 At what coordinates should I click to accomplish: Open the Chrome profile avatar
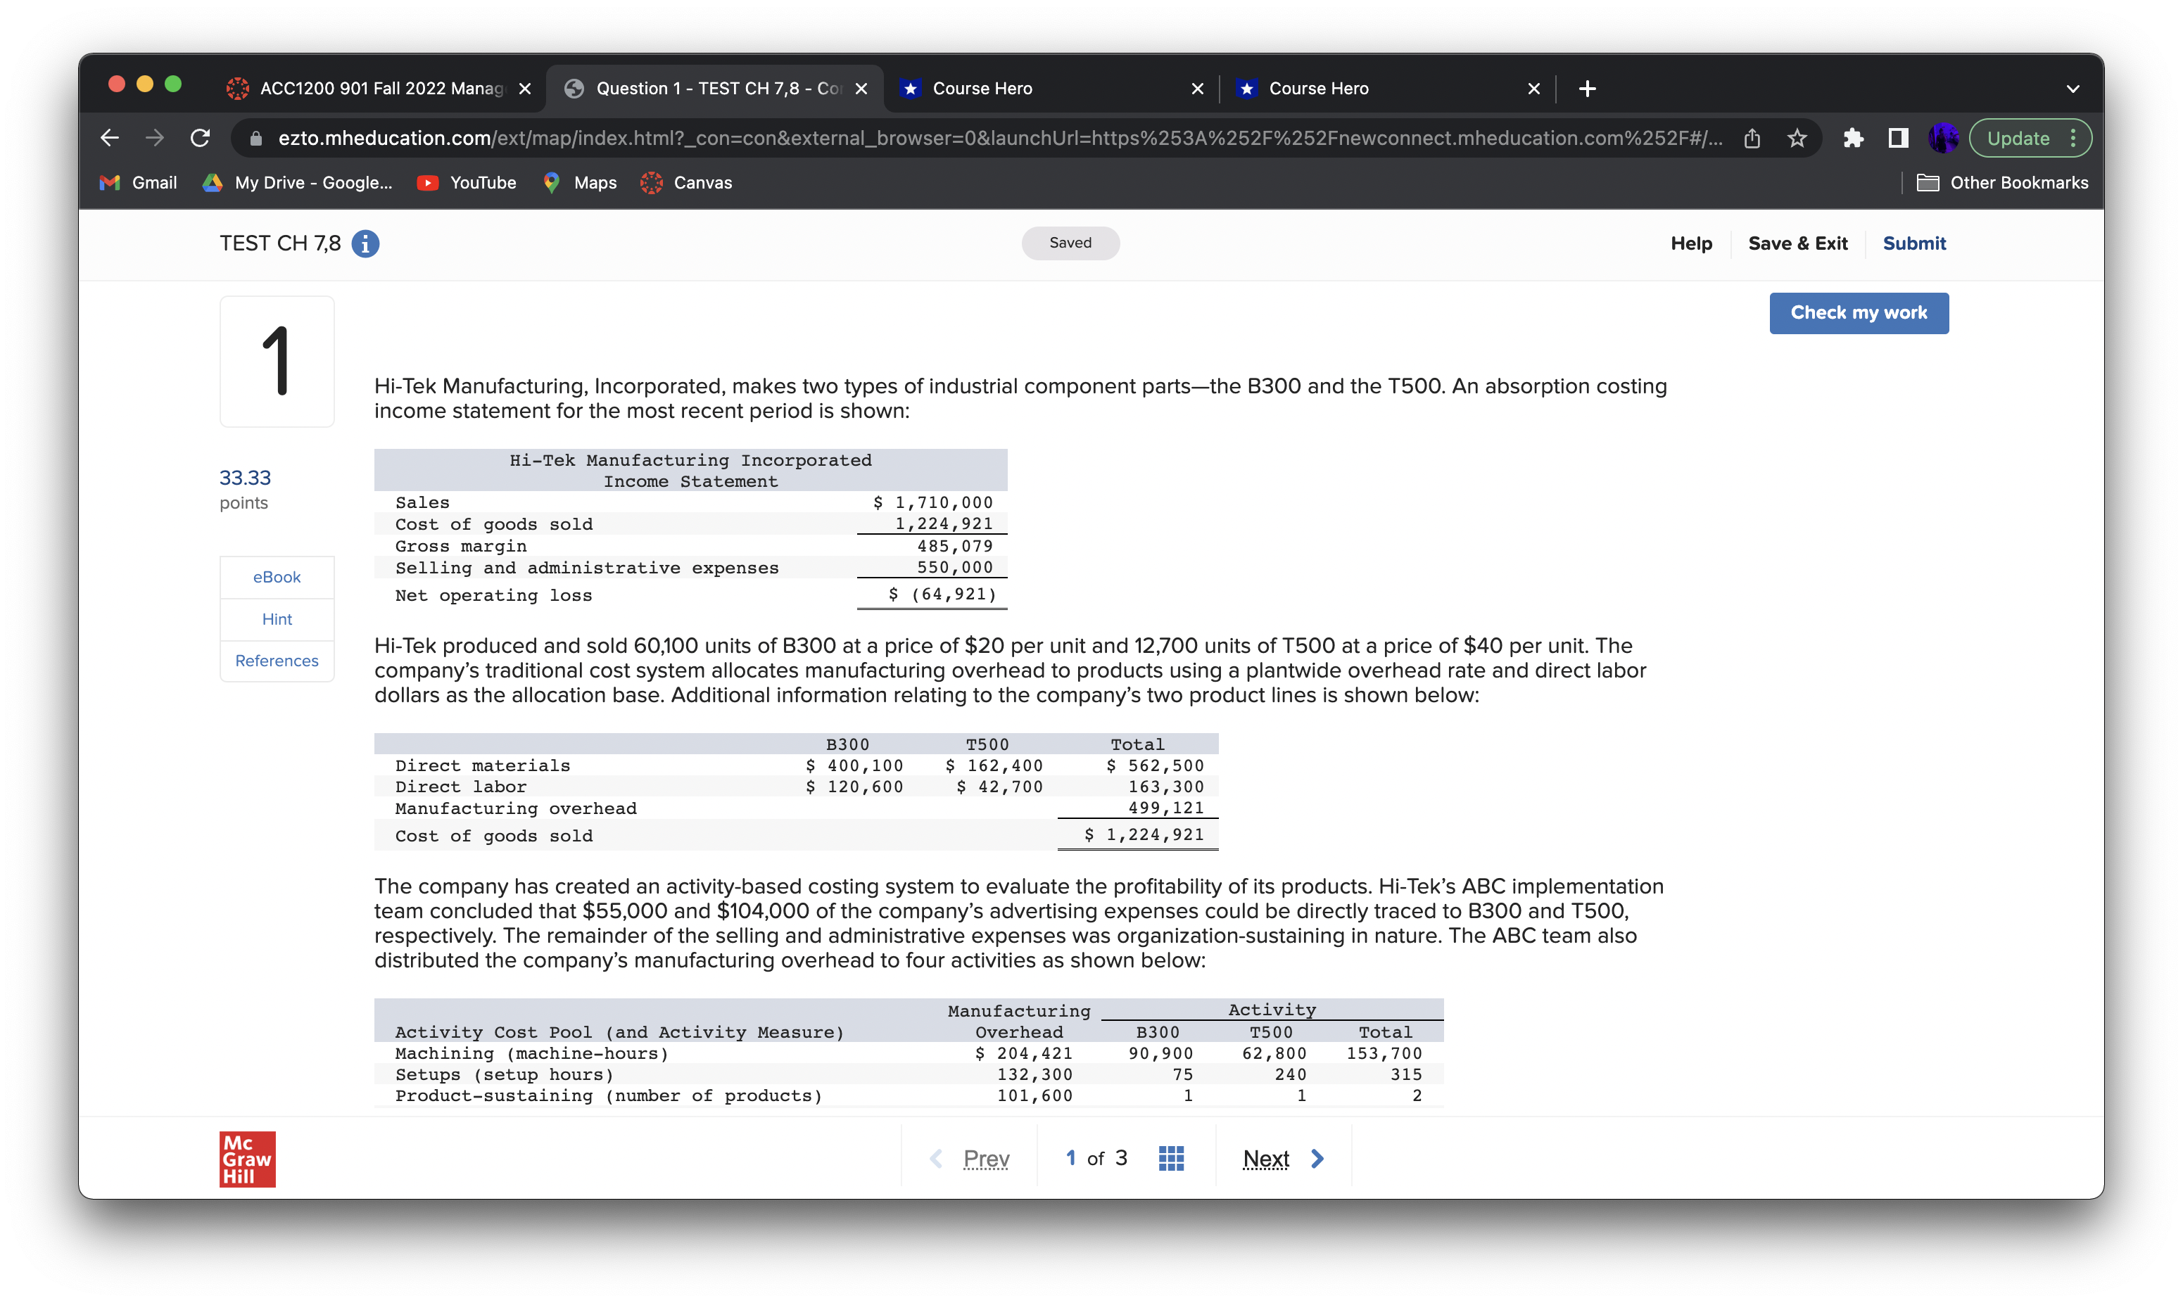tap(1942, 138)
